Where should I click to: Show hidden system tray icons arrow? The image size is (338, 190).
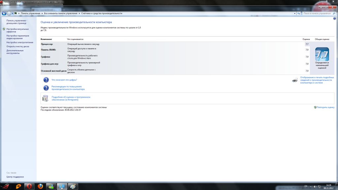coord(311,186)
